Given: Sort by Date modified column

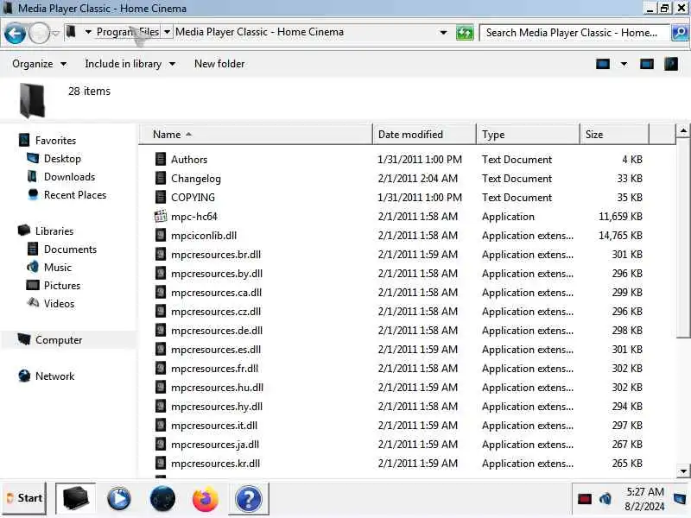Looking at the screenshot, I should [x=424, y=135].
